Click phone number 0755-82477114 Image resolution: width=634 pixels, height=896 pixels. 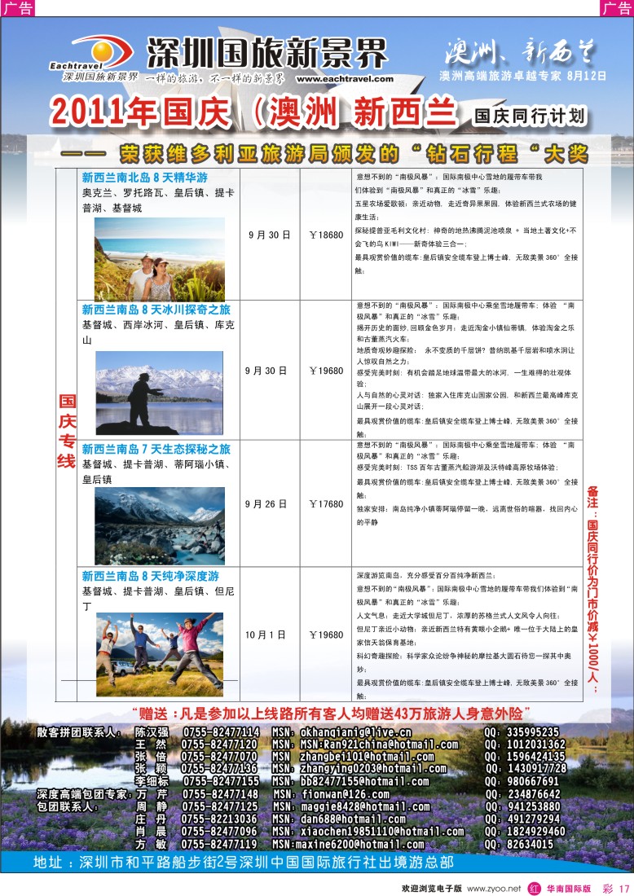coord(221,732)
